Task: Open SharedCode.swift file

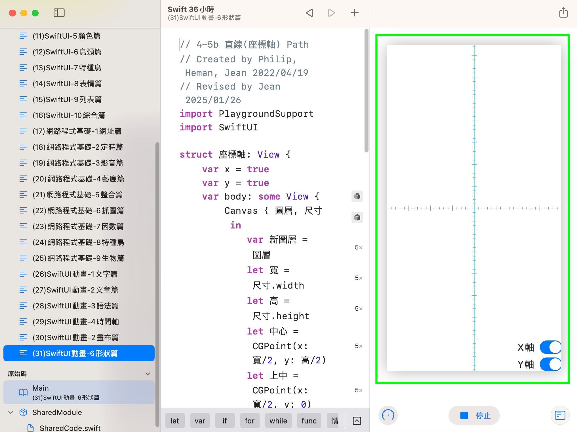Action: tap(70, 428)
